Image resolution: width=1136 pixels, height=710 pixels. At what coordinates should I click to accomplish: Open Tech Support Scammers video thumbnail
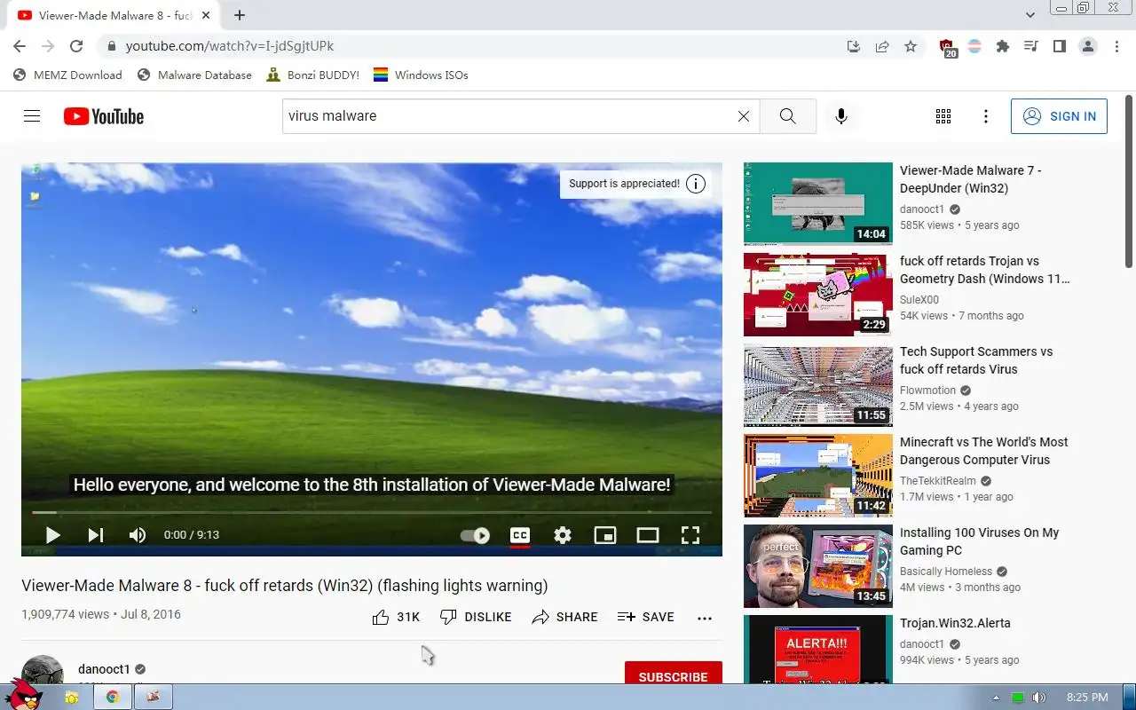point(818,384)
